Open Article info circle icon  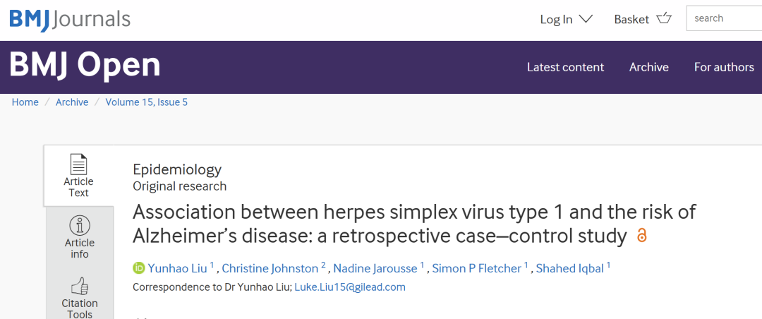point(79,226)
